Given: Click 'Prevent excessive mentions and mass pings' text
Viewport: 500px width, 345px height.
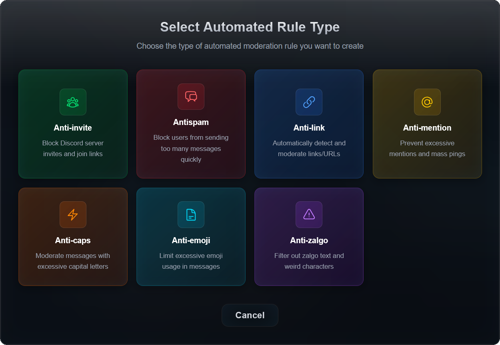Looking at the screenshot, I should tap(427, 149).
